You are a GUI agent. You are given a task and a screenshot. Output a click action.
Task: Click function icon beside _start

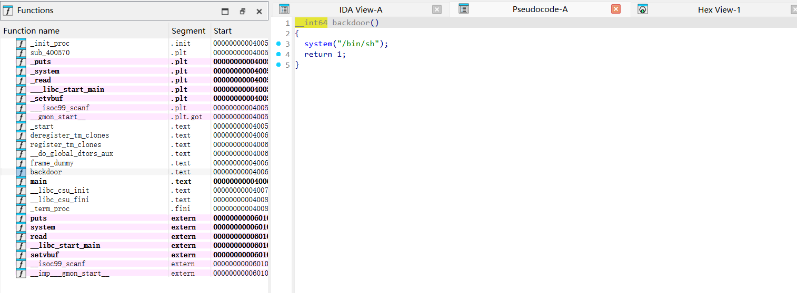[21, 126]
